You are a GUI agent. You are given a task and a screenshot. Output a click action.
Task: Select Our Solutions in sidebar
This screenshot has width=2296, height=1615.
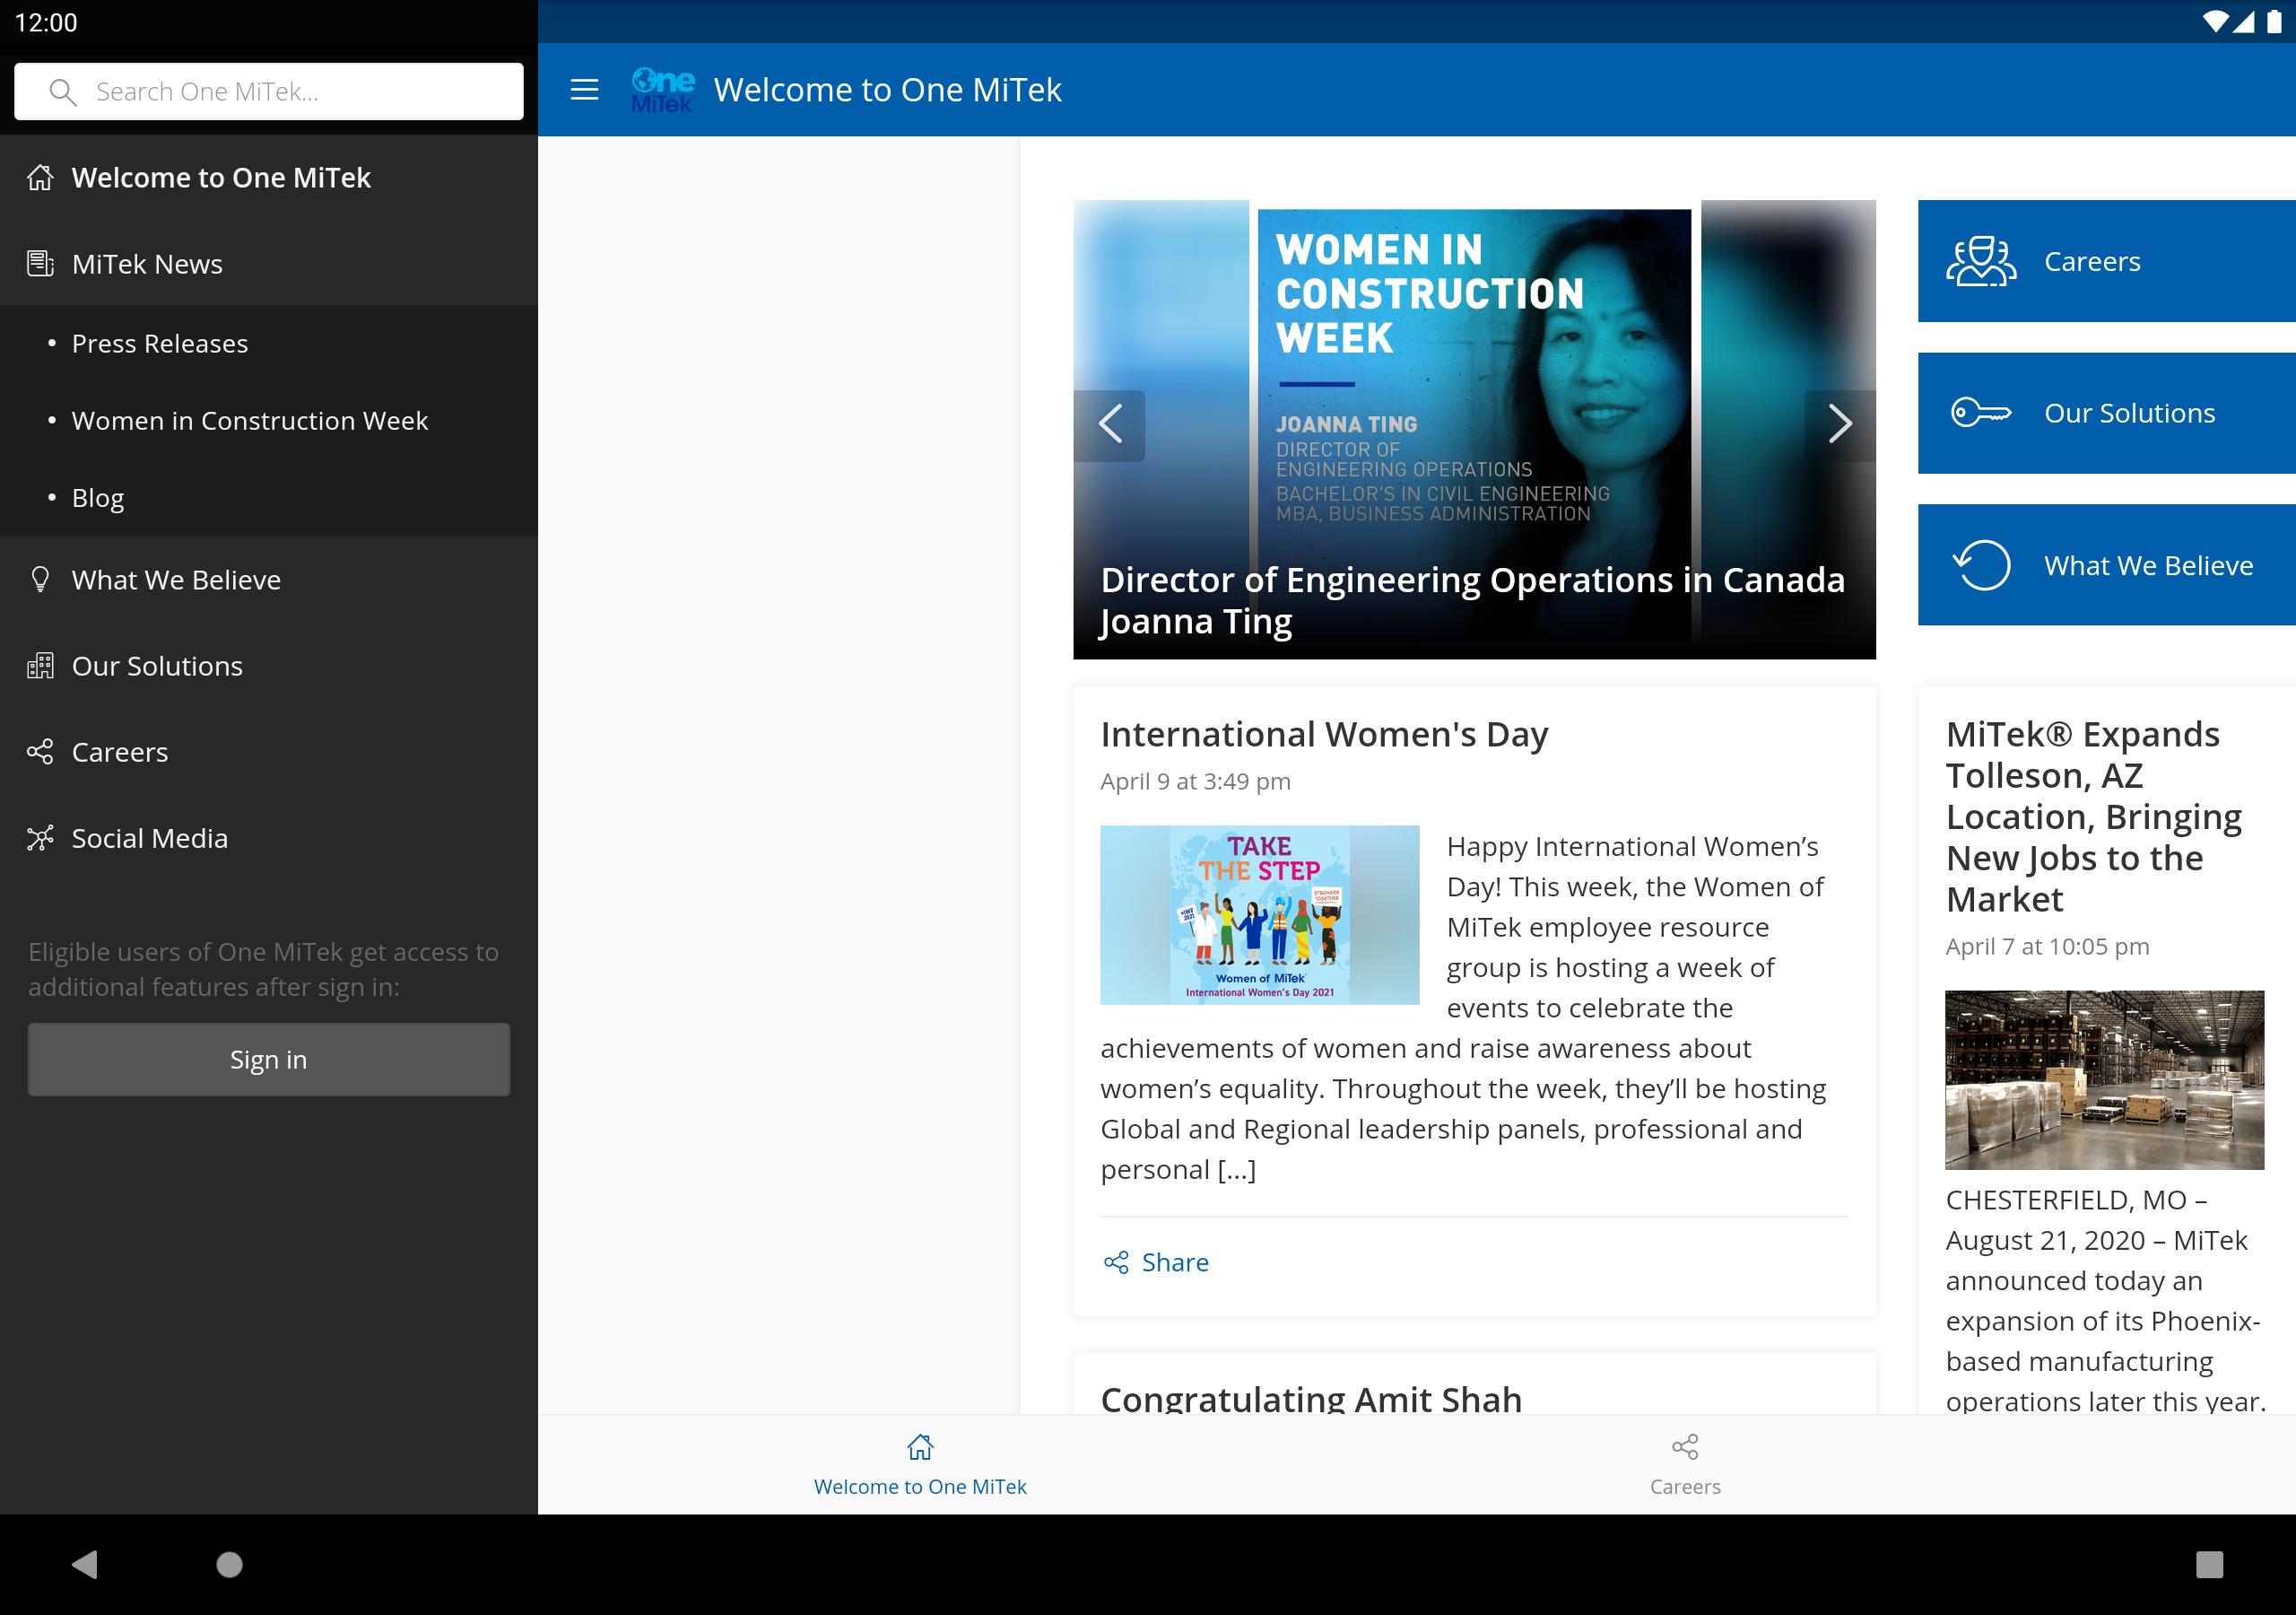[269, 667]
